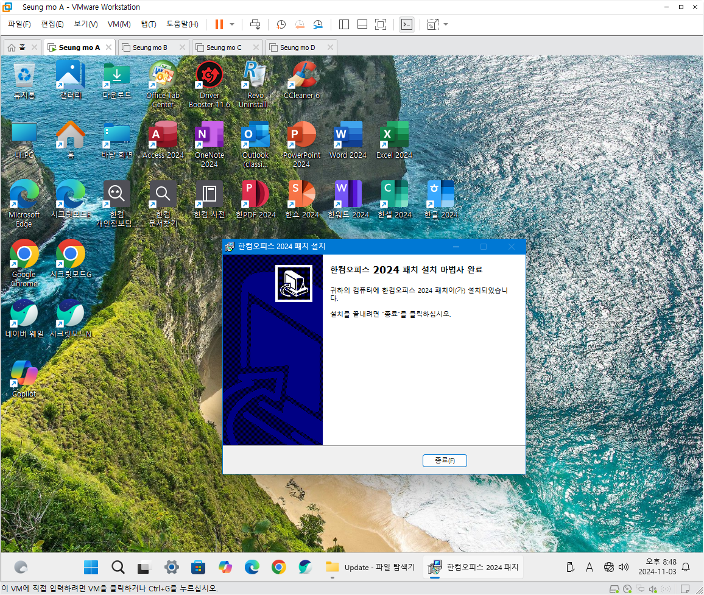Switch to the Seung mo B tab
This screenshot has height=595, width=704.
pyautogui.click(x=150, y=47)
